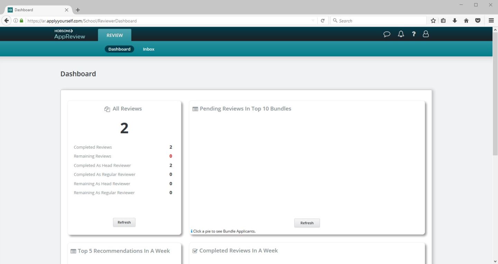Select the REVIEW tab
Screen dimensions: 498x264
[x=114, y=35]
